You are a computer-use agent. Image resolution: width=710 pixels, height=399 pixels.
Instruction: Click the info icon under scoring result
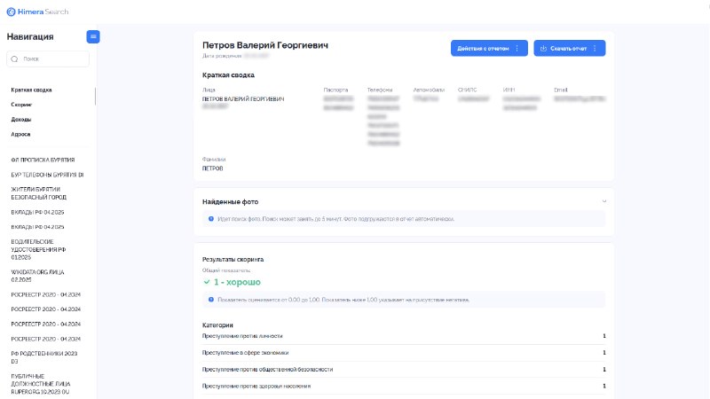211,300
